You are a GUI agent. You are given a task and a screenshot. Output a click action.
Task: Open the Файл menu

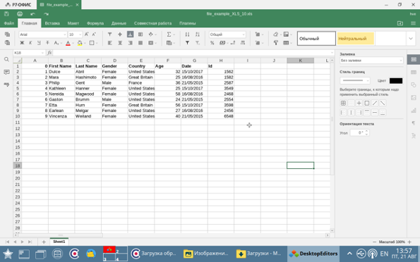pyautogui.click(x=9, y=23)
